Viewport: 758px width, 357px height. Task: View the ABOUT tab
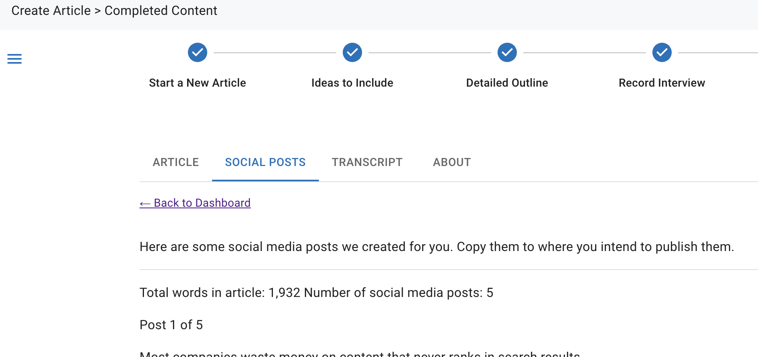pos(452,162)
